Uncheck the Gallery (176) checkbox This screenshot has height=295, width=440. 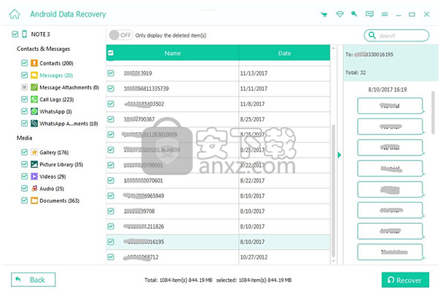[x=25, y=153]
